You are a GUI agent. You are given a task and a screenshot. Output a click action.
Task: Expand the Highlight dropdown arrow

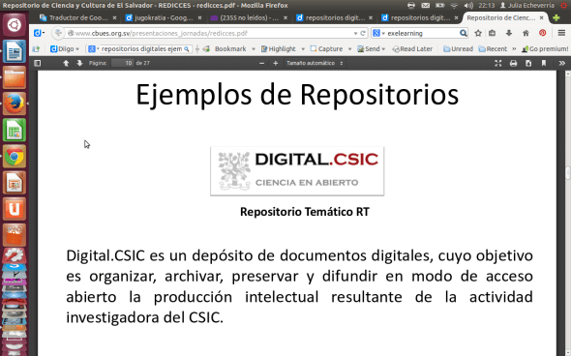point(303,49)
